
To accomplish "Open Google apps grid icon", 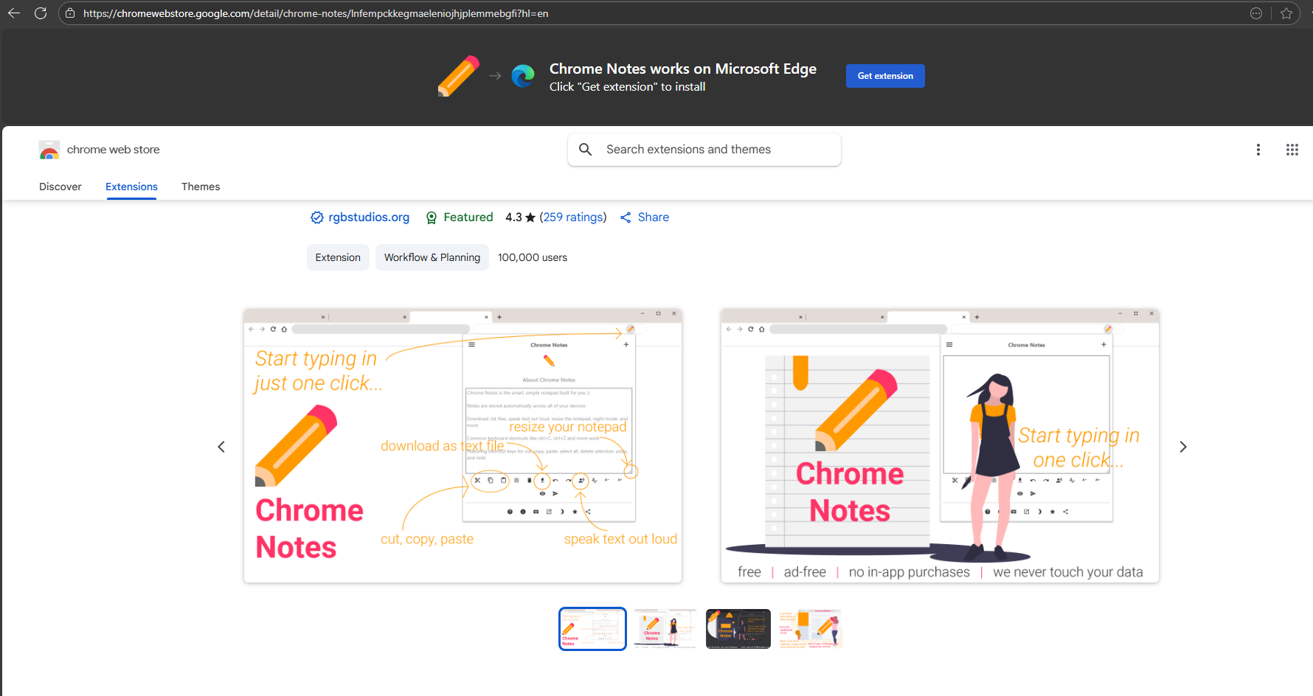I will (x=1292, y=150).
